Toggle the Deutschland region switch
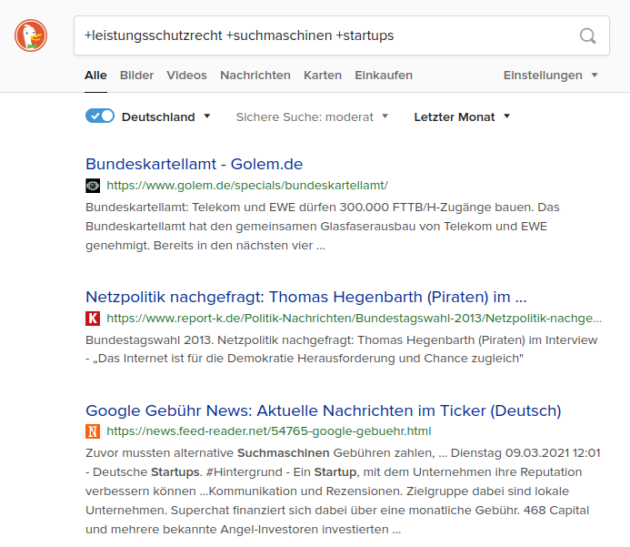This screenshot has height=547, width=630. coord(100,116)
